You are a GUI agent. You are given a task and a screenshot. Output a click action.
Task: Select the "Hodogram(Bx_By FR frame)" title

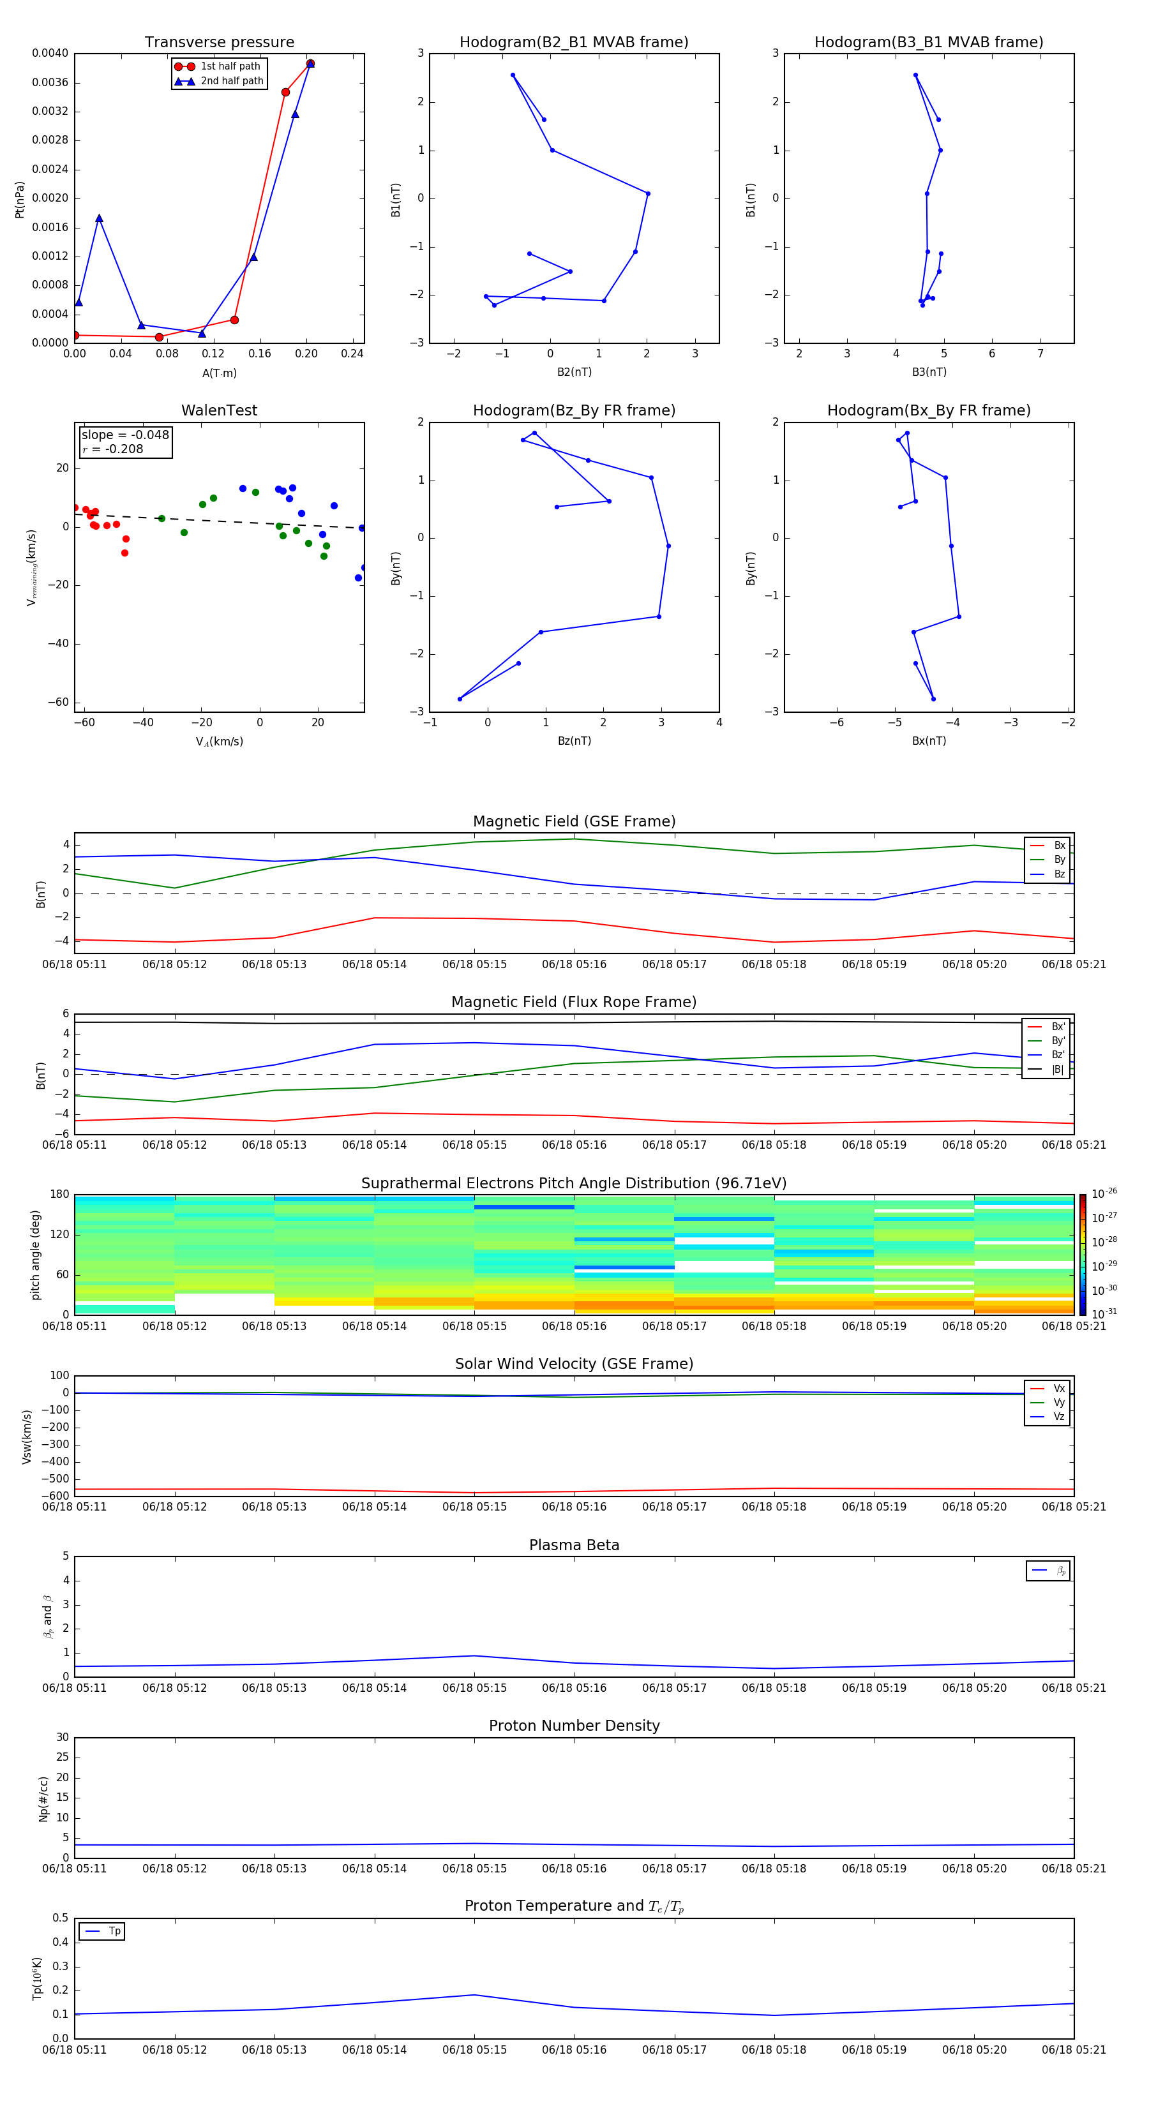929,410
